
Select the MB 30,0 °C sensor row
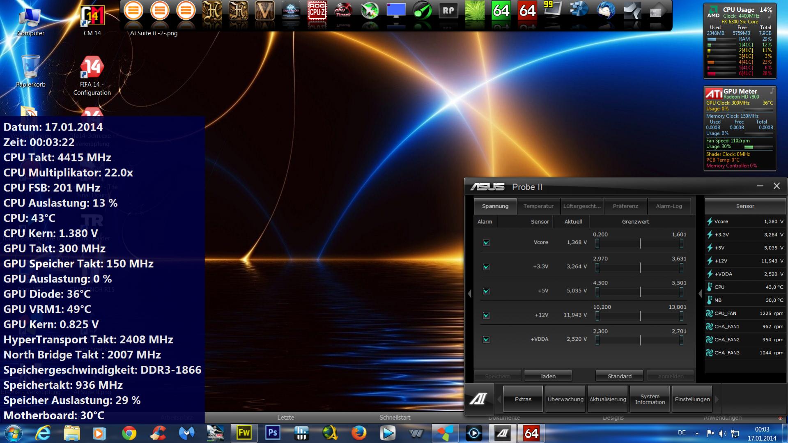[745, 300]
